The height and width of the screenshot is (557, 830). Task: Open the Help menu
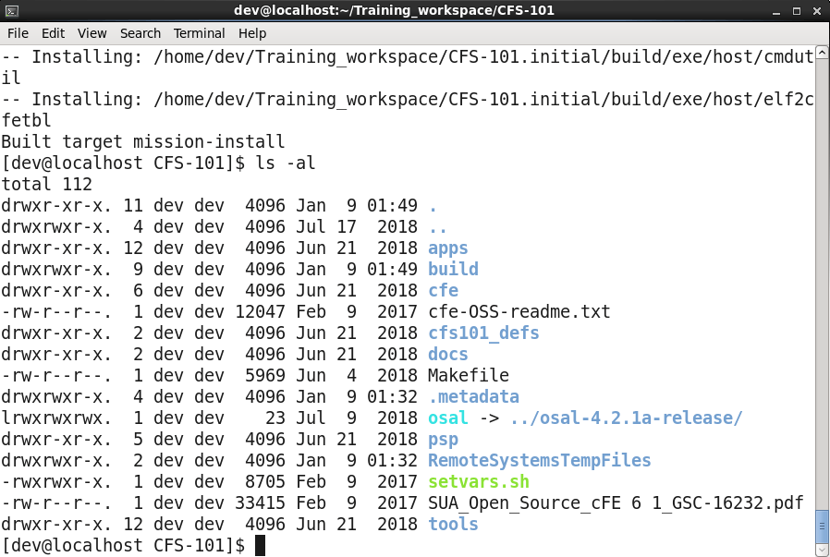252,33
